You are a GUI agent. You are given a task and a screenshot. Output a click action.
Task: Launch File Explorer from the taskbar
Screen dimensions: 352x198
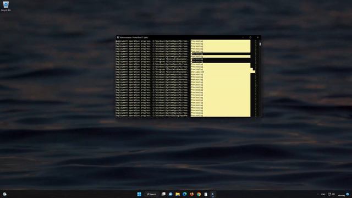click(x=178, y=194)
